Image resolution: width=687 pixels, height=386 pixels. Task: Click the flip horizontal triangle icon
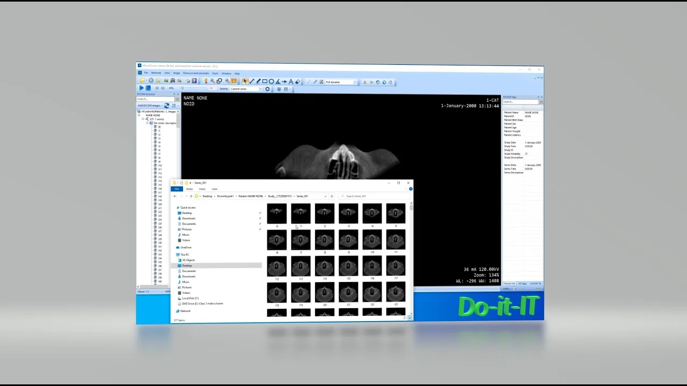click(364, 82)
